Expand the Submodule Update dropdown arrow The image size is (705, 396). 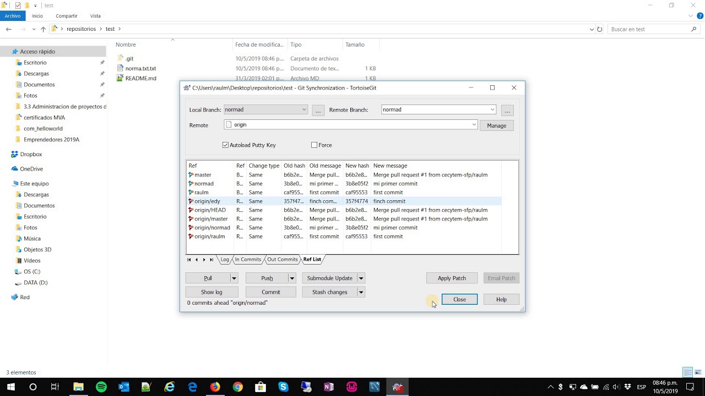click(361, 278)
